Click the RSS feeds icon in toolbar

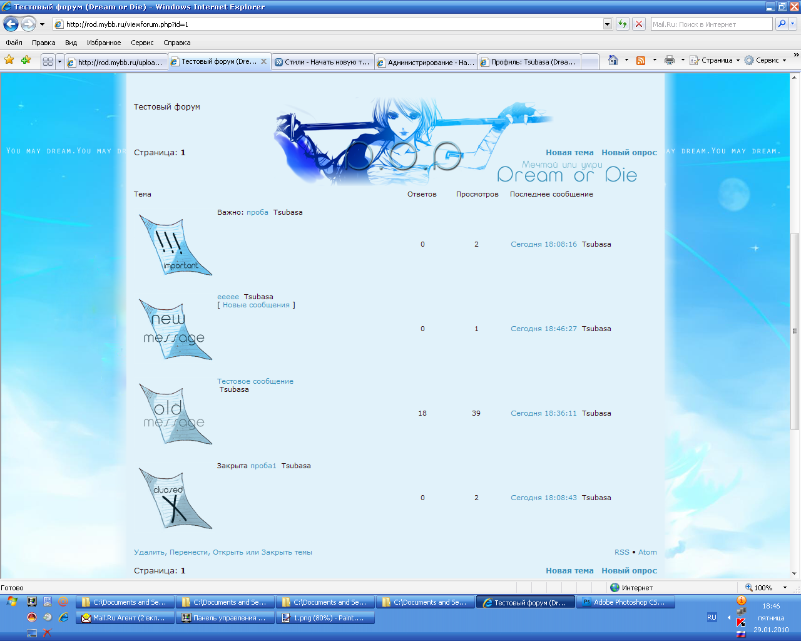pos(641,60)
